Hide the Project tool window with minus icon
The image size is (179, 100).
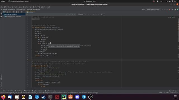click(x=24, y=12)
